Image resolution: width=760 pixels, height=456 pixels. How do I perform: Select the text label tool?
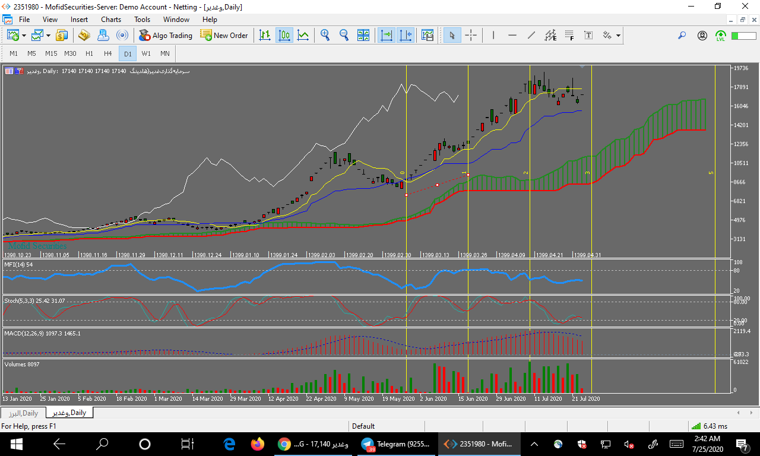point(588,36)
